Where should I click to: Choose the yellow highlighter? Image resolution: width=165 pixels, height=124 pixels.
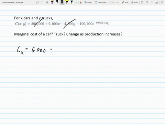coord(67,2)
